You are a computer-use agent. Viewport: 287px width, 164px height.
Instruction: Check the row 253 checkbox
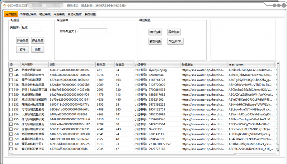coord(11,110)
